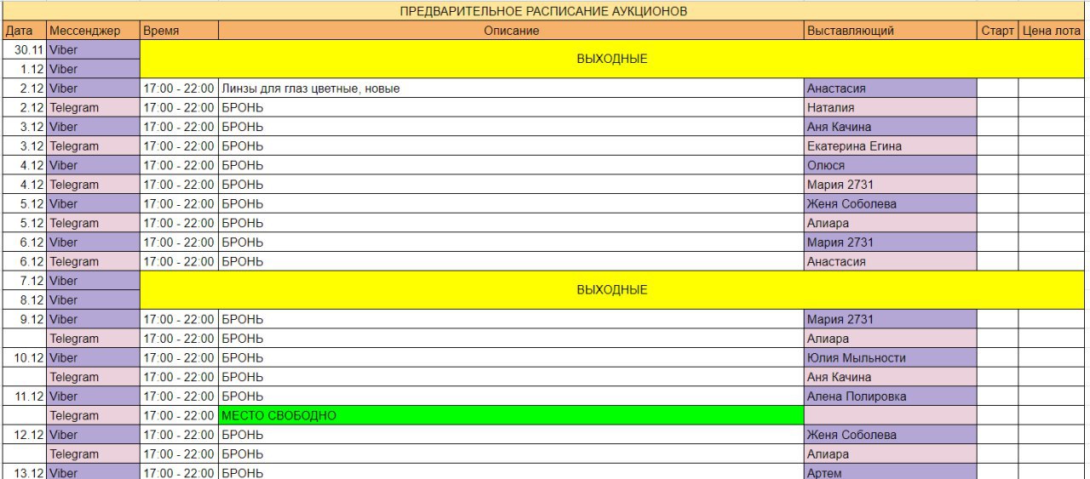
Task: Click the Олюся cell
Action: point(890,165)
